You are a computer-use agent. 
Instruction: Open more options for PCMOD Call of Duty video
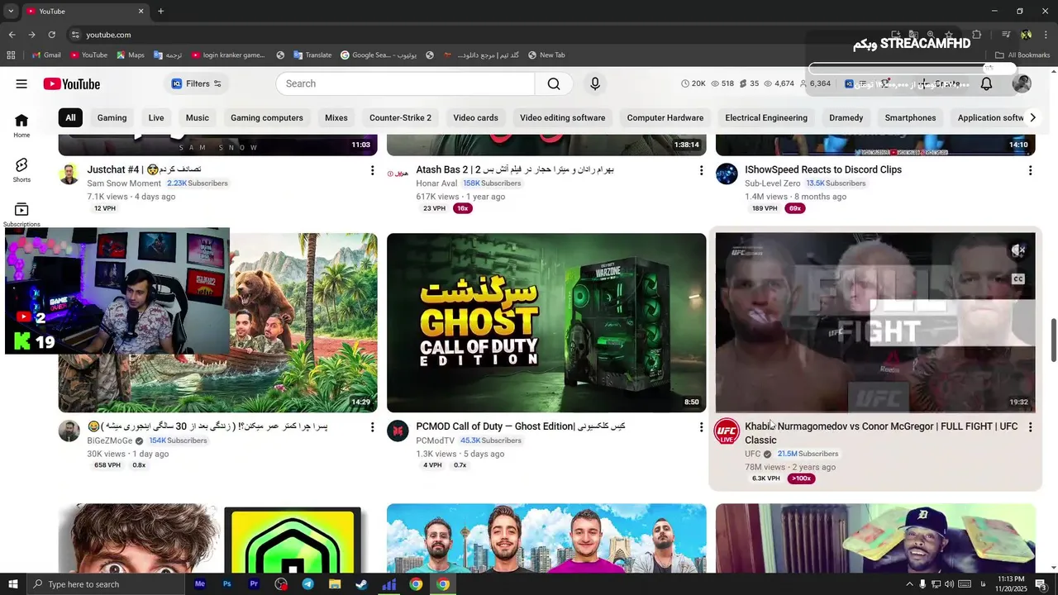coord(701,427)
